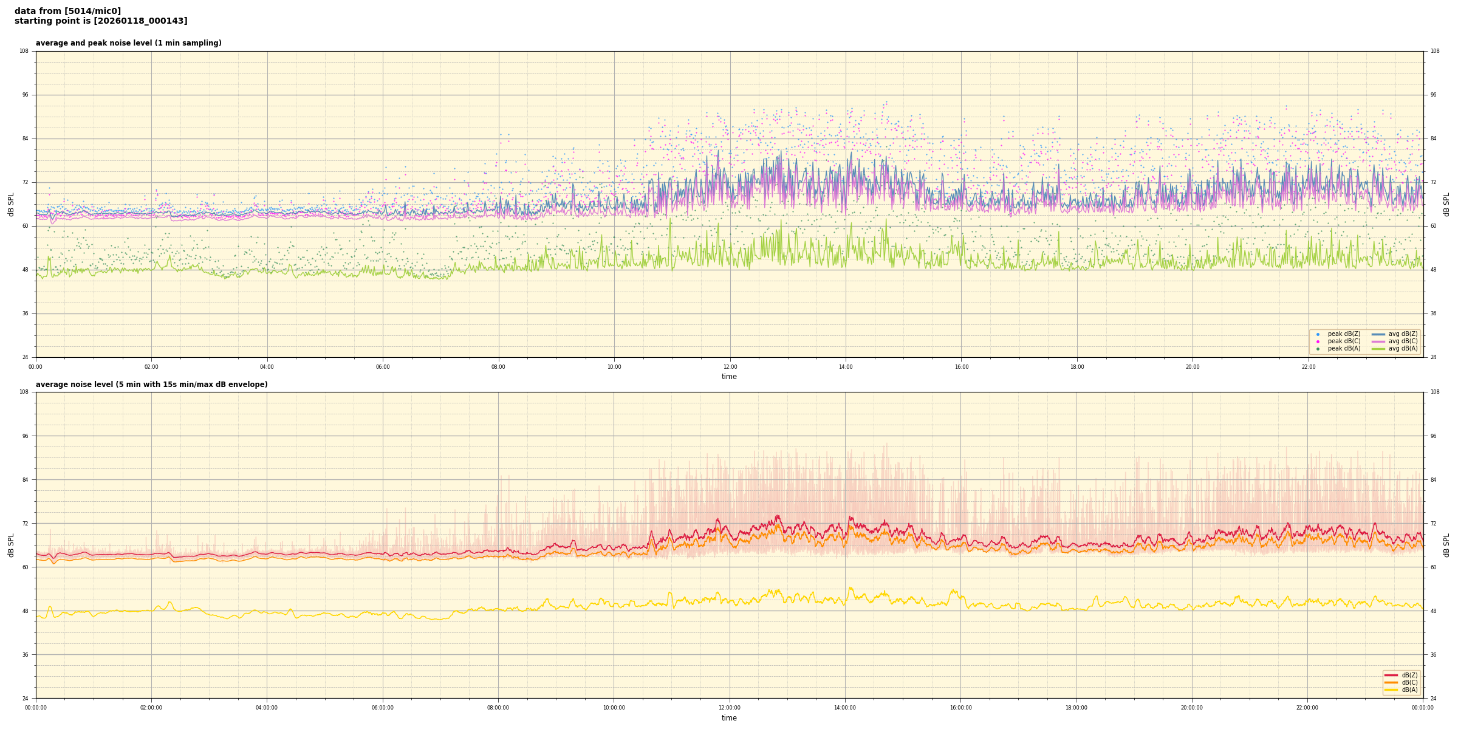Click the 12:00 tick label on top chart
The height and width of the screenshot is (729, 1458).
click(x=730, y=367)
